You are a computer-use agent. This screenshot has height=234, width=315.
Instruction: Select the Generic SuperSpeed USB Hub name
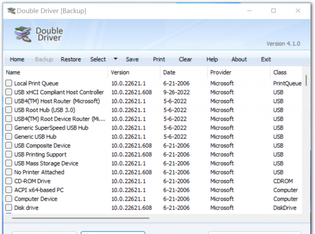51,128
